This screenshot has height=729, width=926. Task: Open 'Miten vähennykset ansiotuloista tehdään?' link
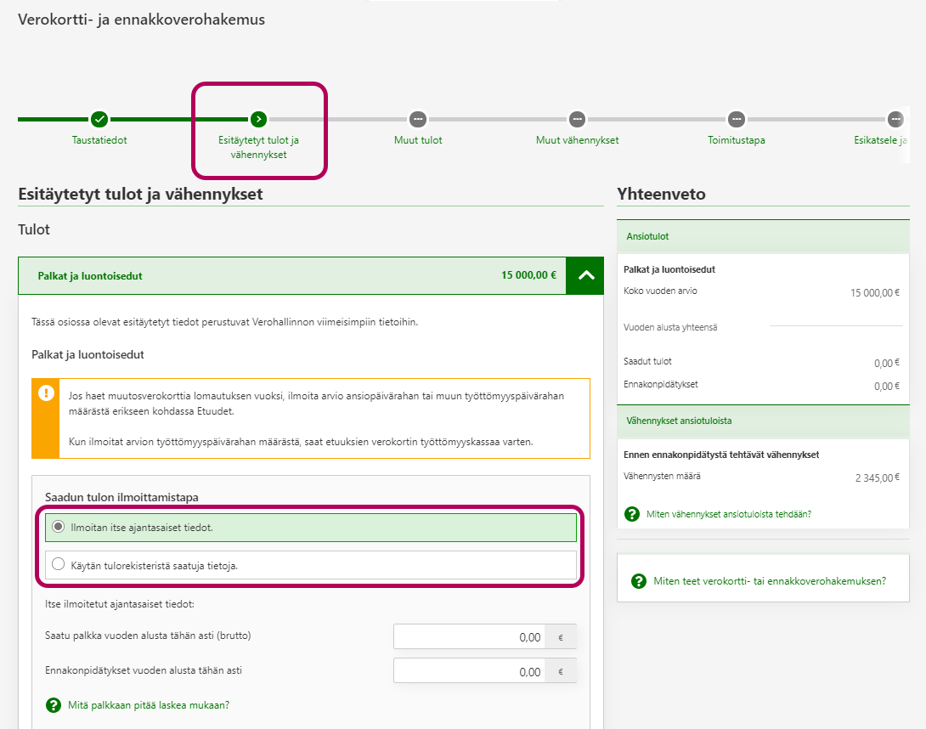[x=729, y=514]
